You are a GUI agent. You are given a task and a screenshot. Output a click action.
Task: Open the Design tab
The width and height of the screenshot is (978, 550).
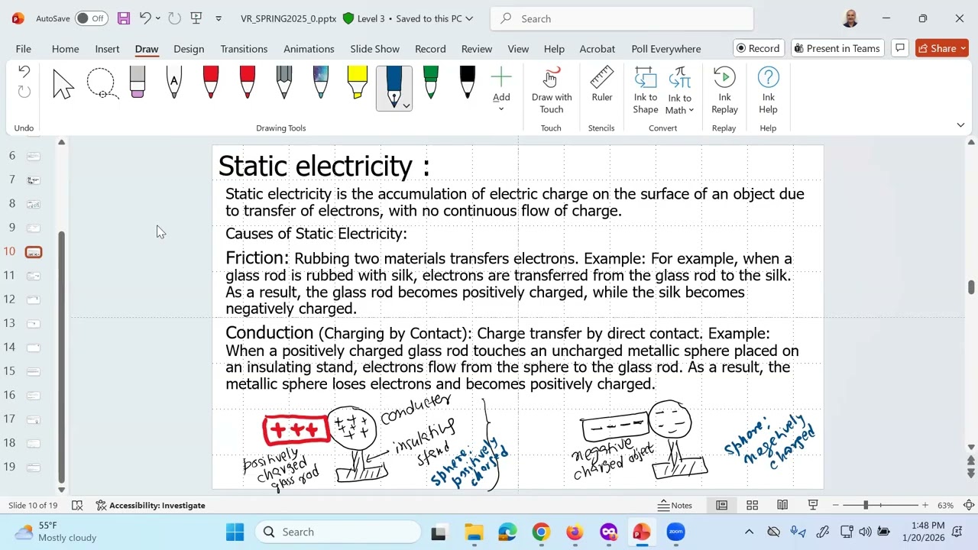tap(189, 49)
